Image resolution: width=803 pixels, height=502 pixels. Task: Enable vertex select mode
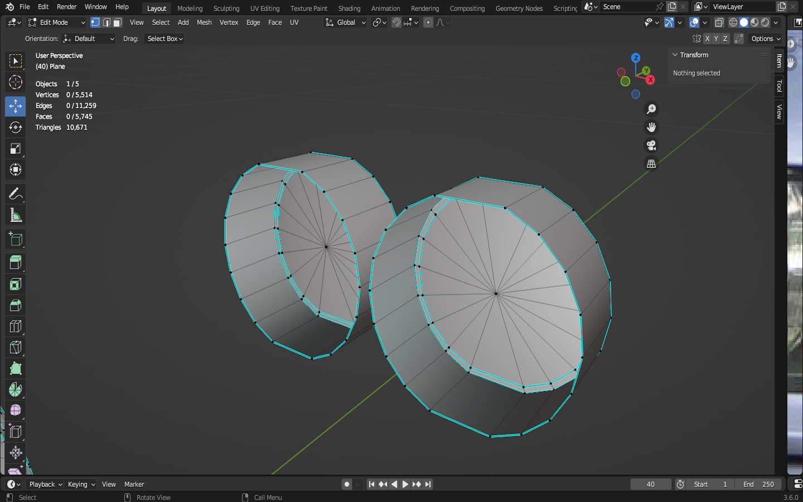pos(95,22)
